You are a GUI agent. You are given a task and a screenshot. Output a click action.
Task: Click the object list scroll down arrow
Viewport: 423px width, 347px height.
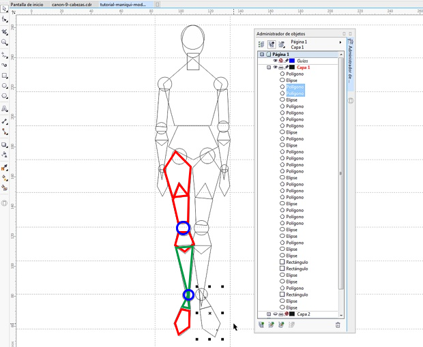pos(341,315)
